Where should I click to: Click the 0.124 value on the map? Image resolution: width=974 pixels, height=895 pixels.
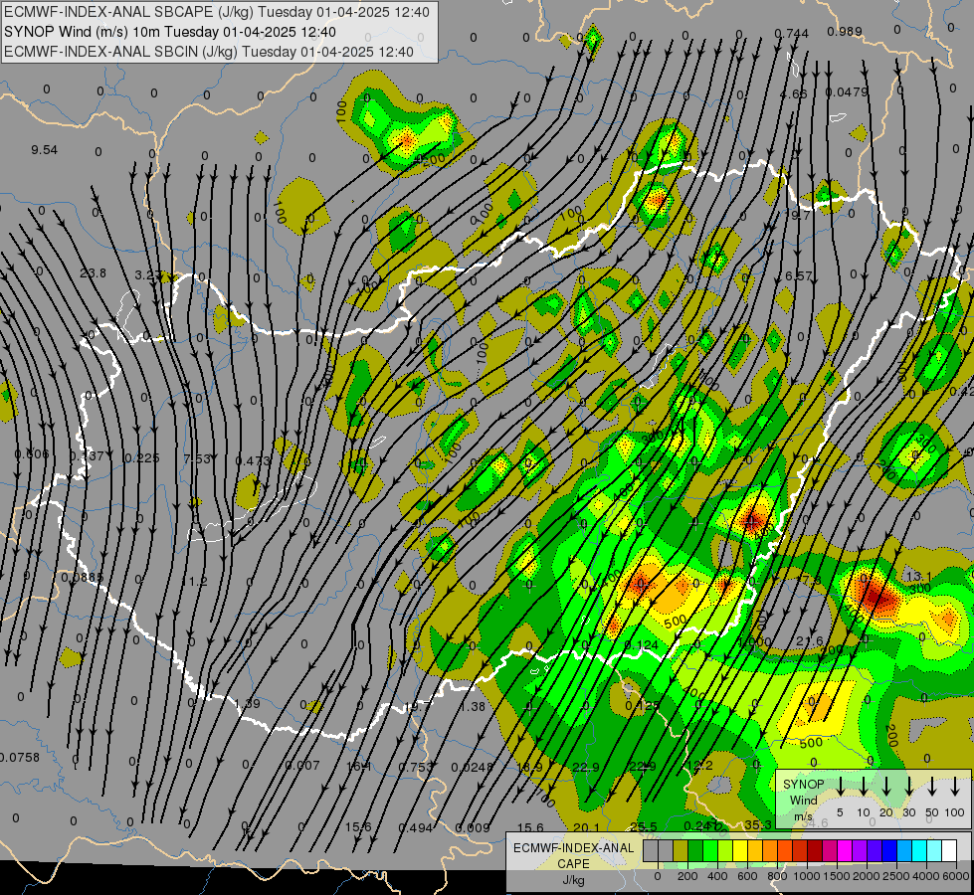641,644
